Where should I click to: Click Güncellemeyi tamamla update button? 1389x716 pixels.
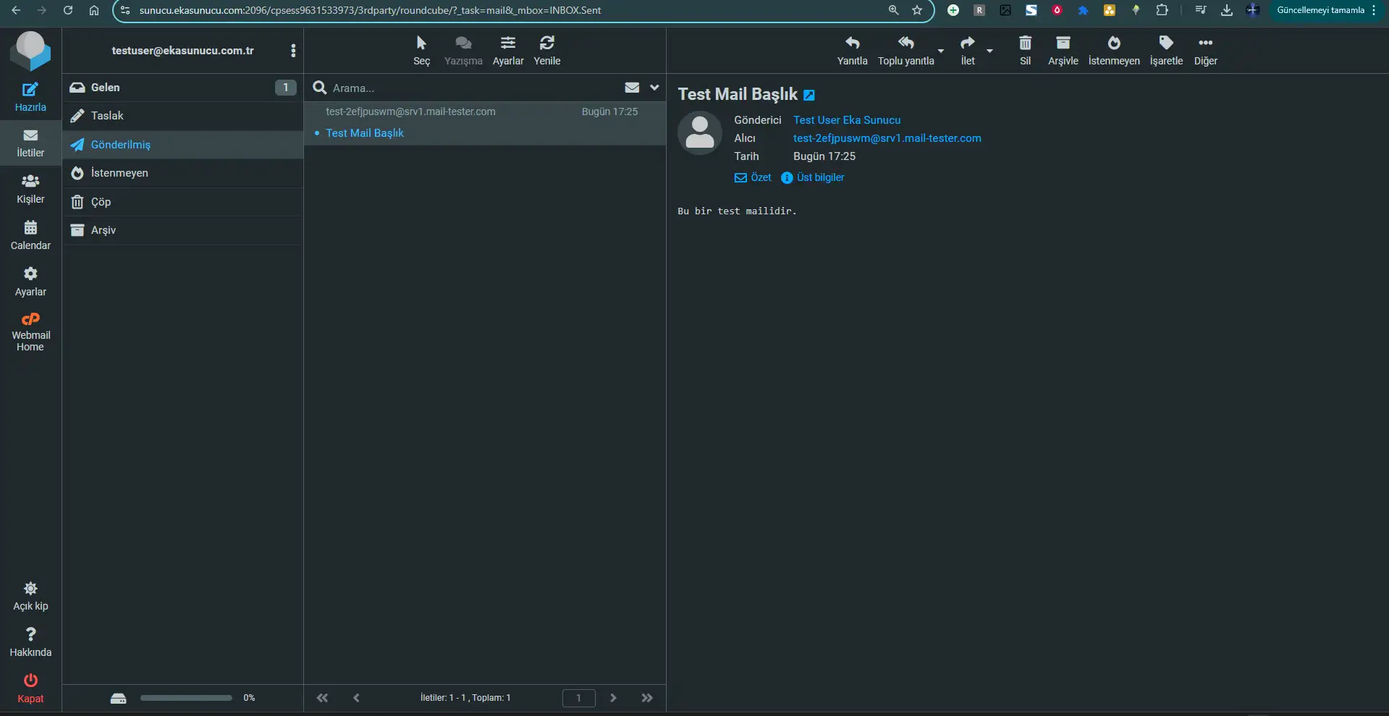click(1320, 10)
